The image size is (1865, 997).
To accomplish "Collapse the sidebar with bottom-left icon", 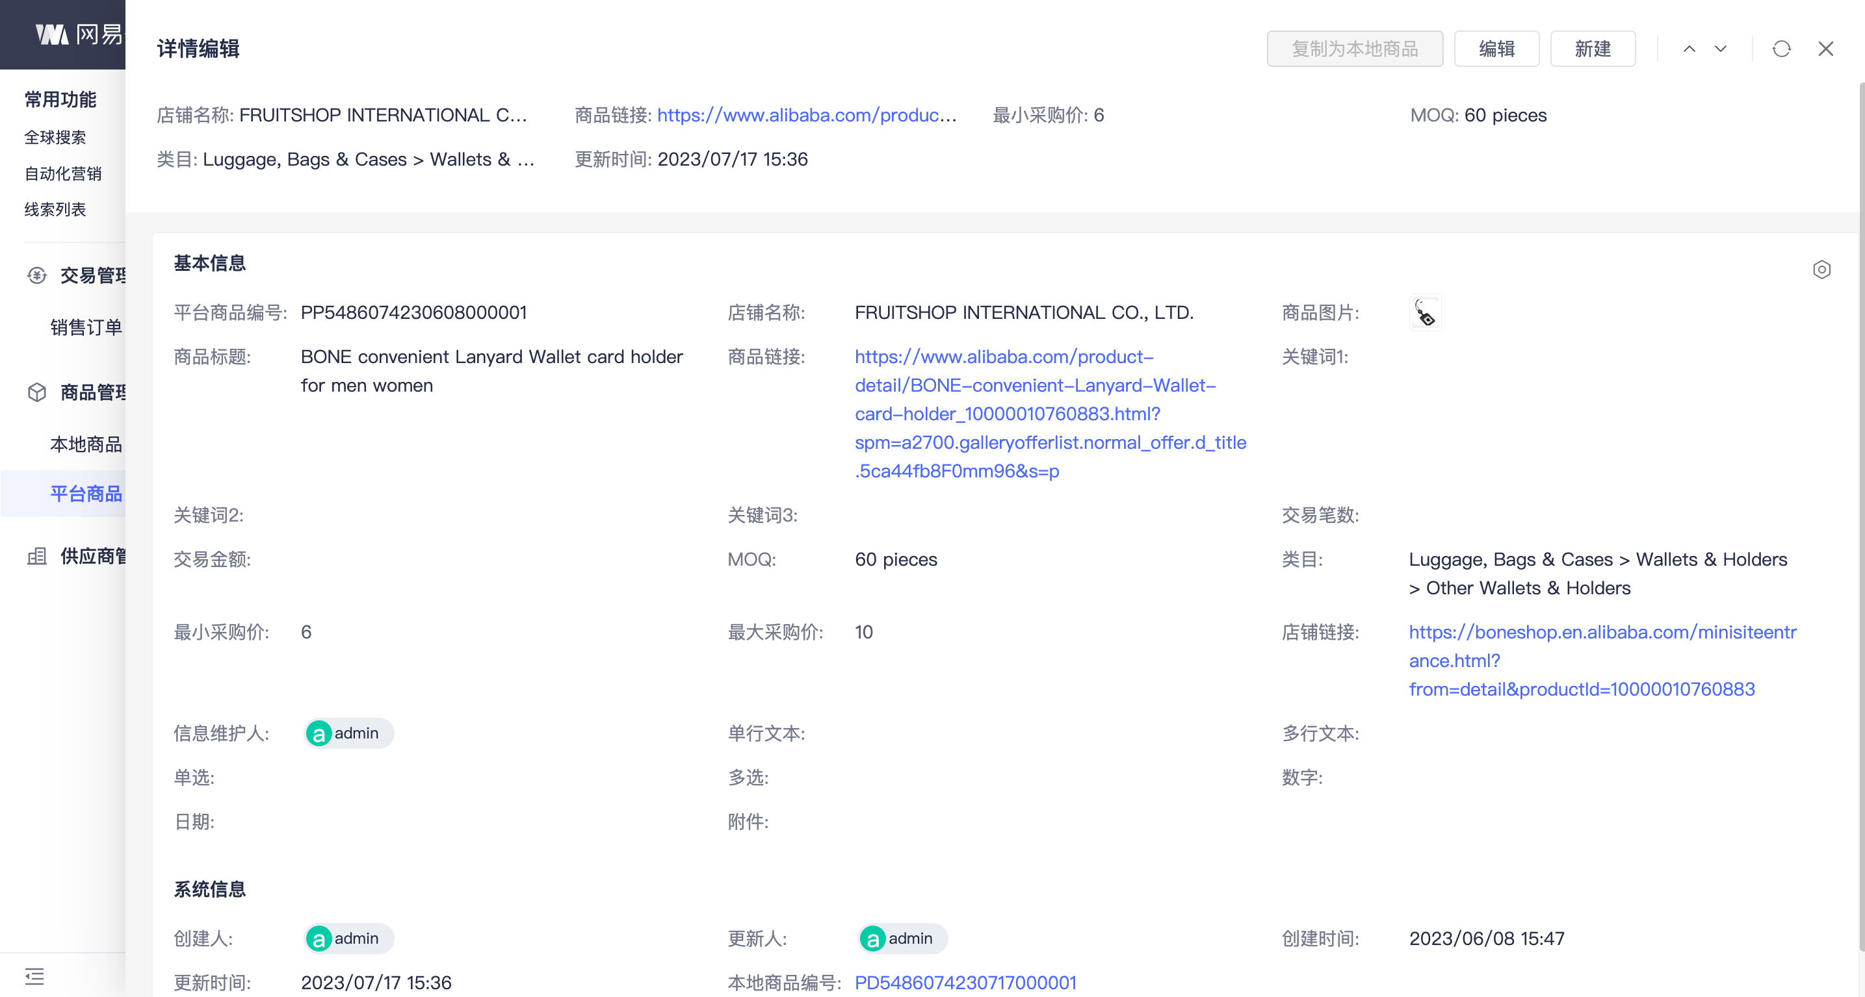I will click(34, 976).
